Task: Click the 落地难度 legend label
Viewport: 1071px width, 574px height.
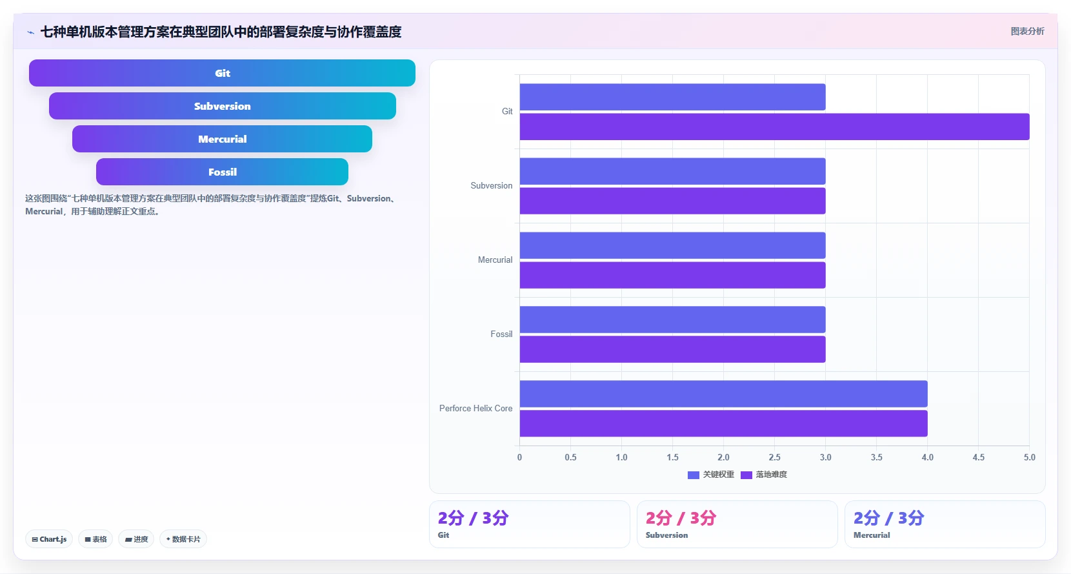Action: click(x=772, y=475)
